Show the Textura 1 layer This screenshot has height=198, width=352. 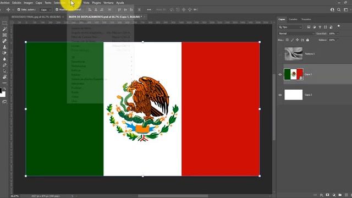pos(280,54)
